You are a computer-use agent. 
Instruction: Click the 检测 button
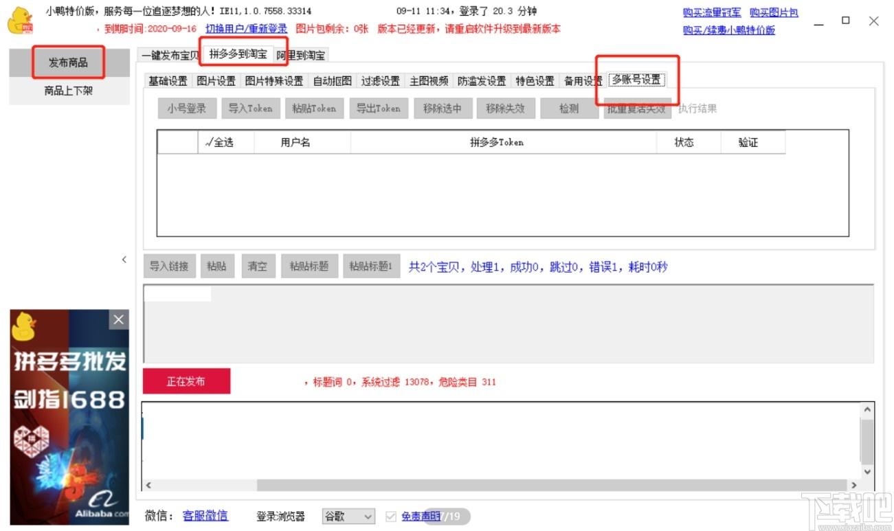pos(569,109)
